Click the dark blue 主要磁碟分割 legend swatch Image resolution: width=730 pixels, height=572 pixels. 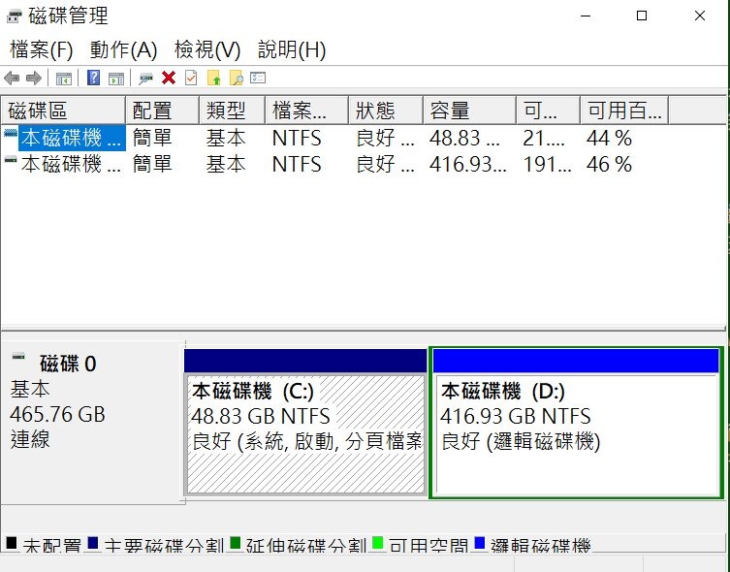93,543
